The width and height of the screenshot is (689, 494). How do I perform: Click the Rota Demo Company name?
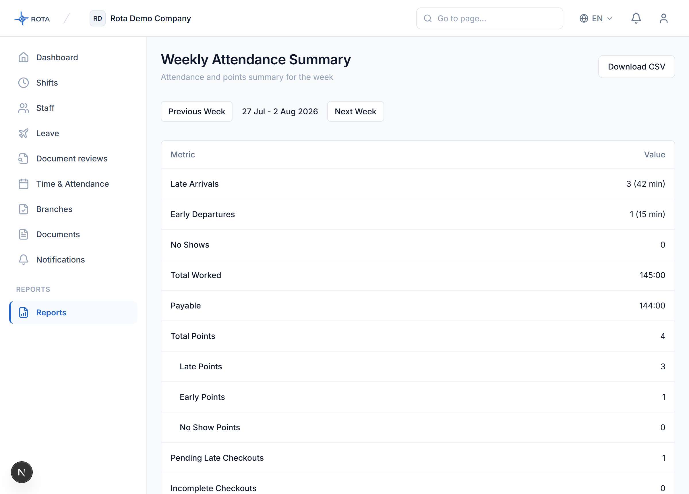click(x=151, y=19)
